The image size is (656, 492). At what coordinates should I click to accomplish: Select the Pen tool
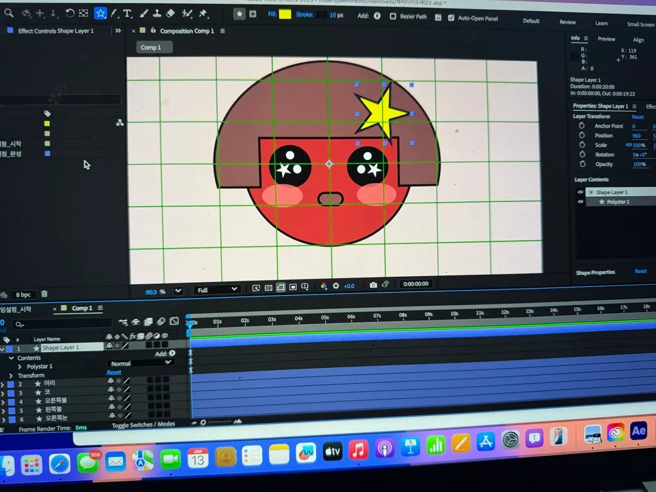[114, 14]
